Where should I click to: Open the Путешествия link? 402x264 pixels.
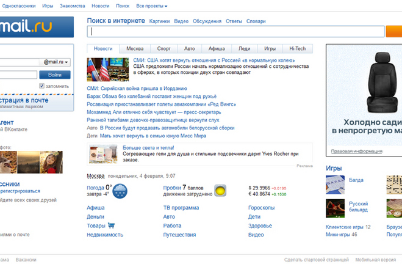tap(179, 235)
